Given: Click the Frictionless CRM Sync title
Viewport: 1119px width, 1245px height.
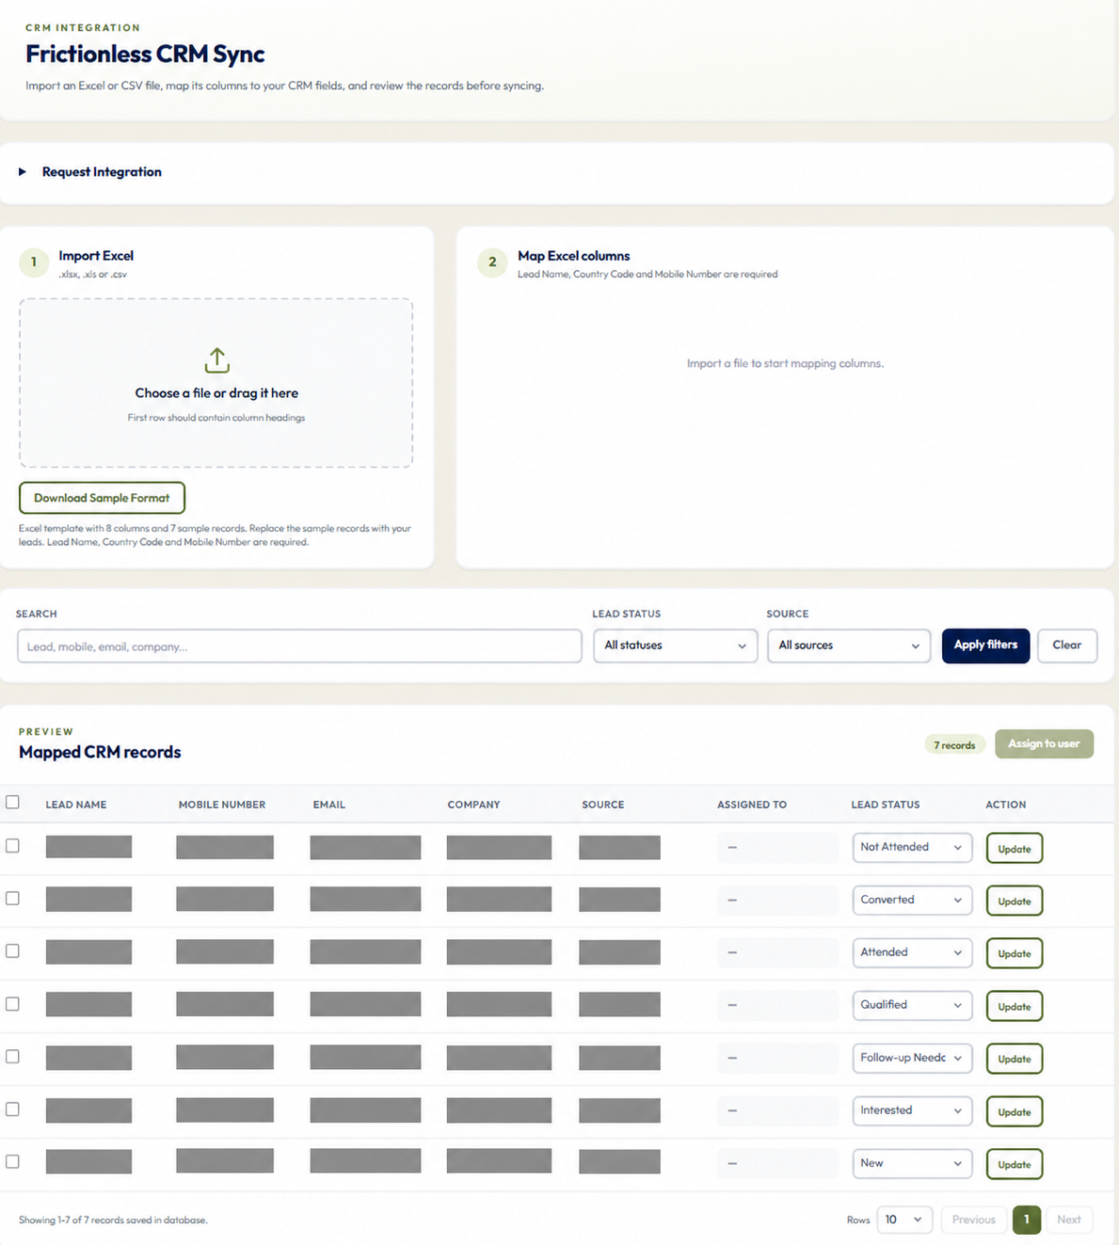Looking at the screenshot, I should (x=145, y=55).
